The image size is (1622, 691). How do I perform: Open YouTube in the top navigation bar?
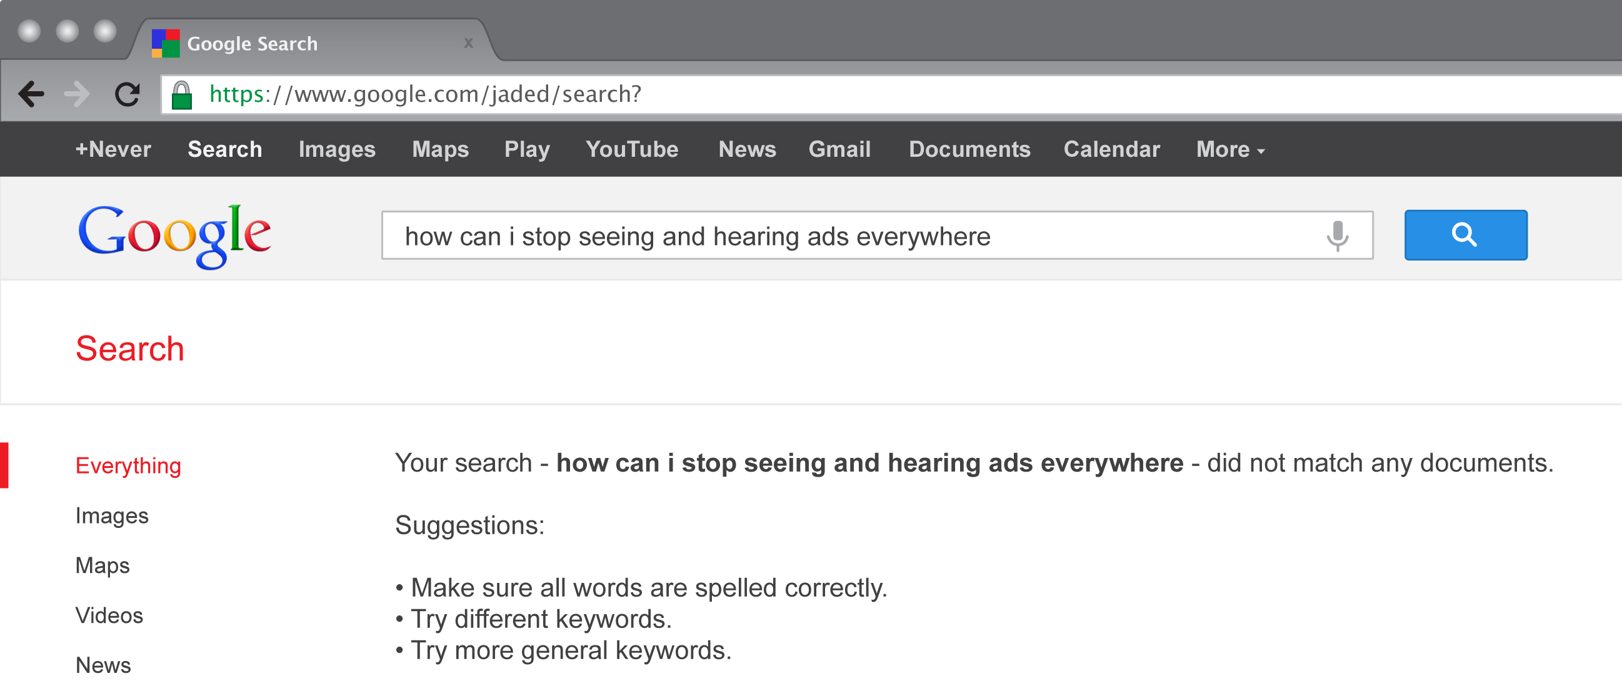coord(632,149)
